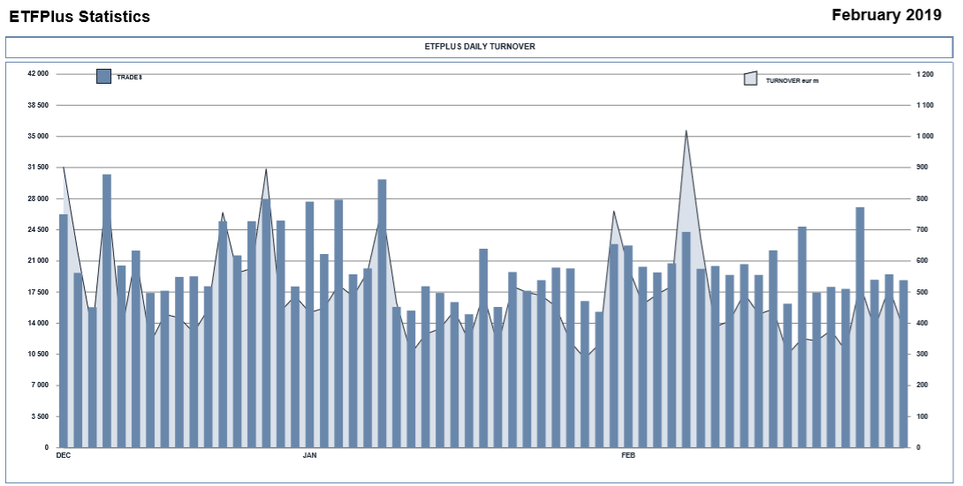Image resolution: width=963 pixels, height=486 pixels.
Task: Click the 500 right axis value
Action: tap(922, 292)
